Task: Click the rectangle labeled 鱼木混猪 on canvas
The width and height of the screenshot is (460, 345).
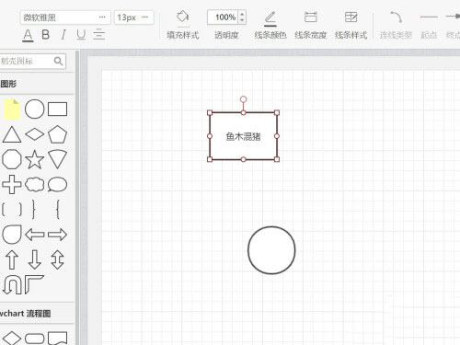Action: tap(243, 136)
